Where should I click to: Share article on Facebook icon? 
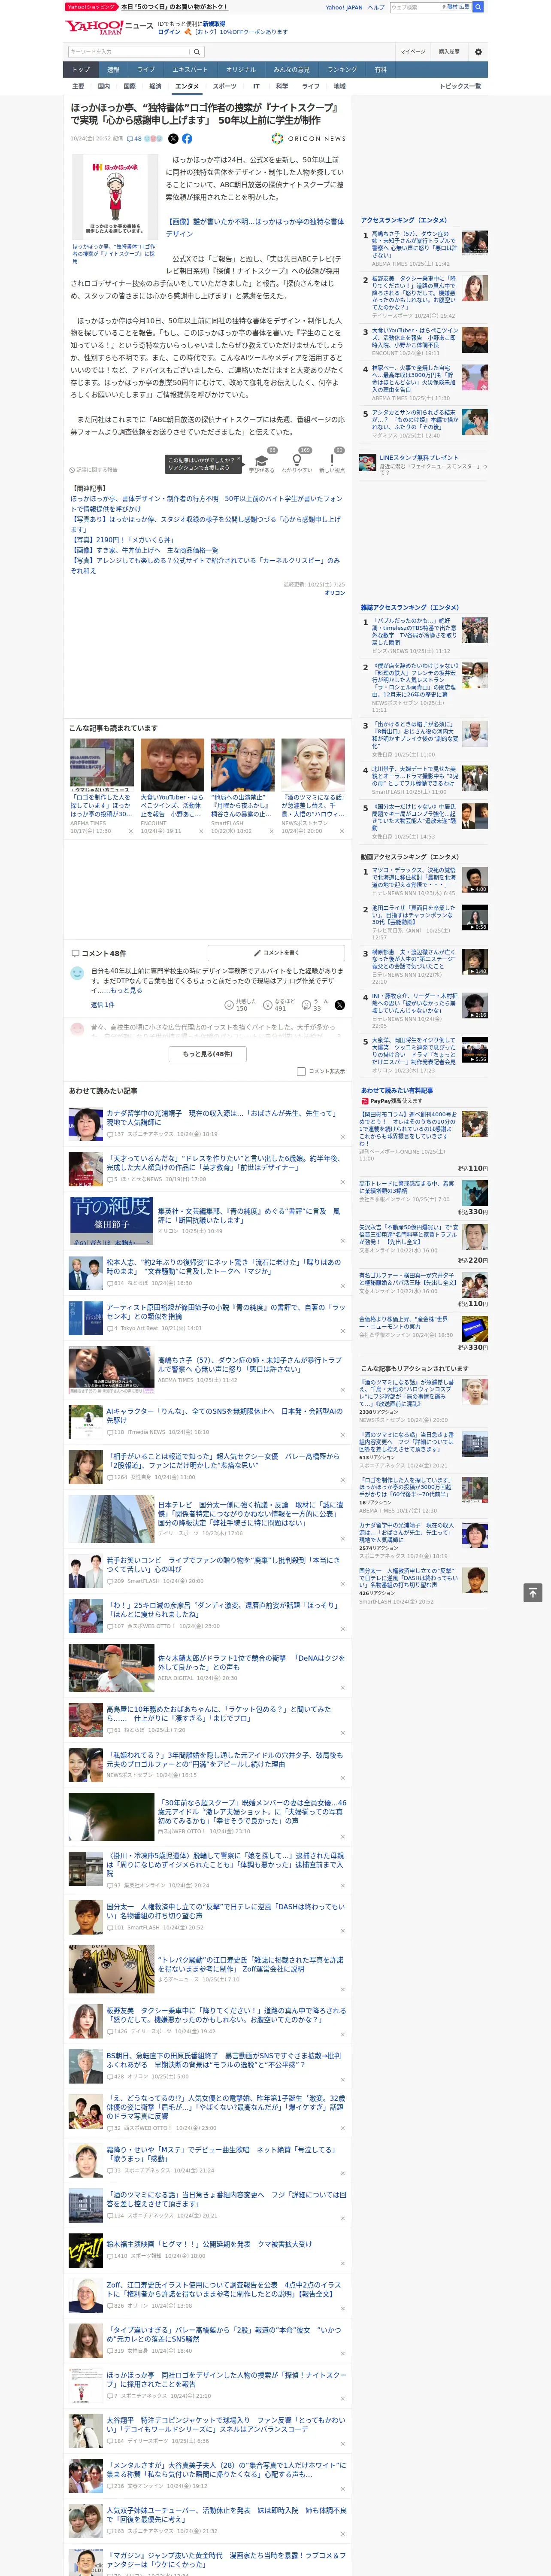coord(187,139)
